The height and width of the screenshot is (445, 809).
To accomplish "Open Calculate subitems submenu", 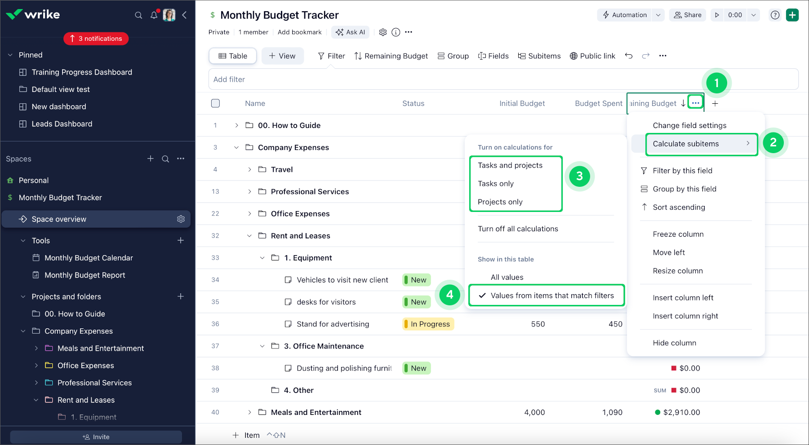I will (701, 144).
